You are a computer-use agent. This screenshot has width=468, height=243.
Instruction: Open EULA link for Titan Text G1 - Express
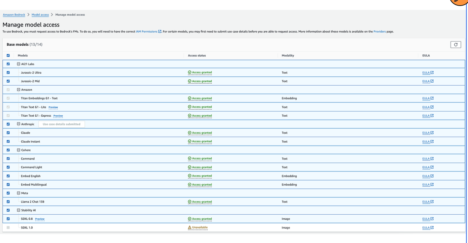tap(428, 116)
